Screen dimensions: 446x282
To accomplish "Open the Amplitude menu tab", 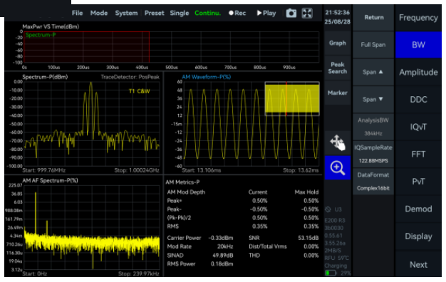I will (x=418, y=72).
